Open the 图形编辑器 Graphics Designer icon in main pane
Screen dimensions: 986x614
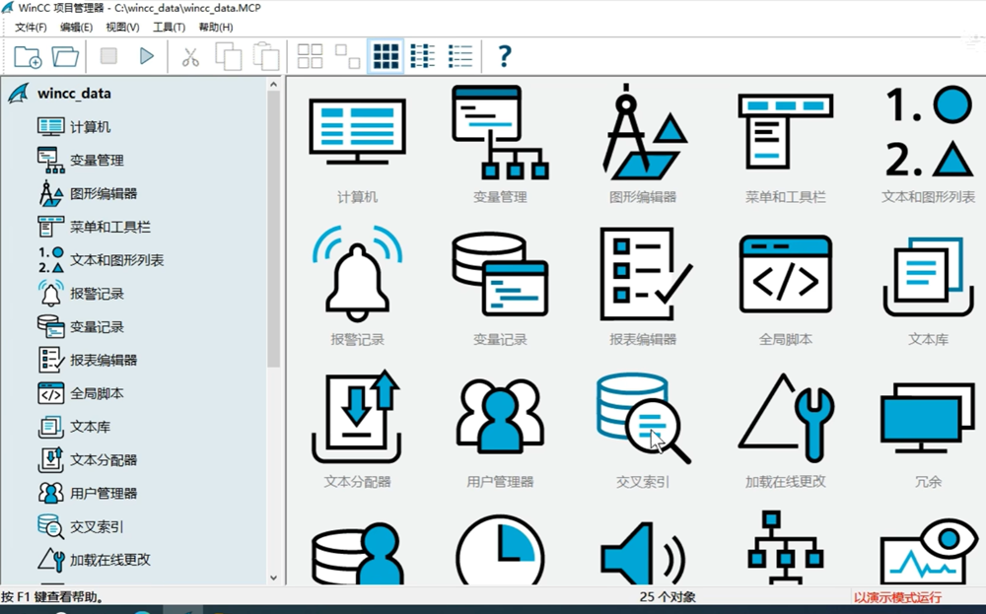click(x=643, y=133)
